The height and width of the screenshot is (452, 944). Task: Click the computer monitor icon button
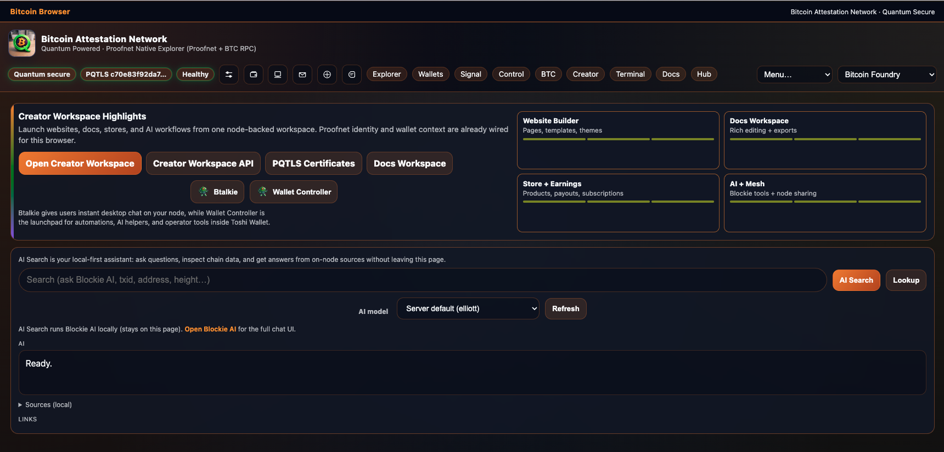click(278, 75)
